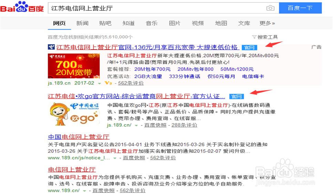Screen dimensions: 333x194
Task: Open 中国电信网上营业厅 result title
Action: click(x=79, y=137)
